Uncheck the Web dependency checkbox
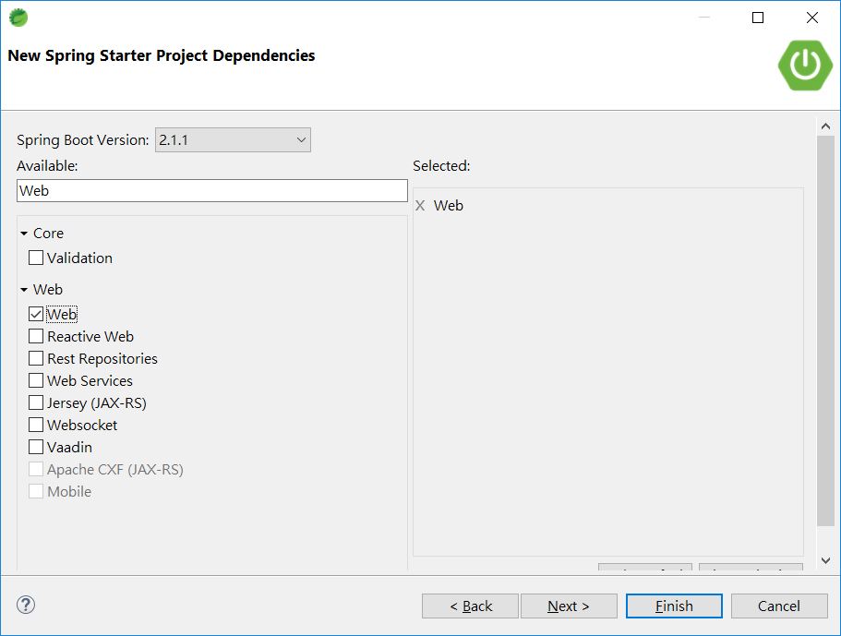This screenshot has height=636, width=841. [x=36, y=314]
